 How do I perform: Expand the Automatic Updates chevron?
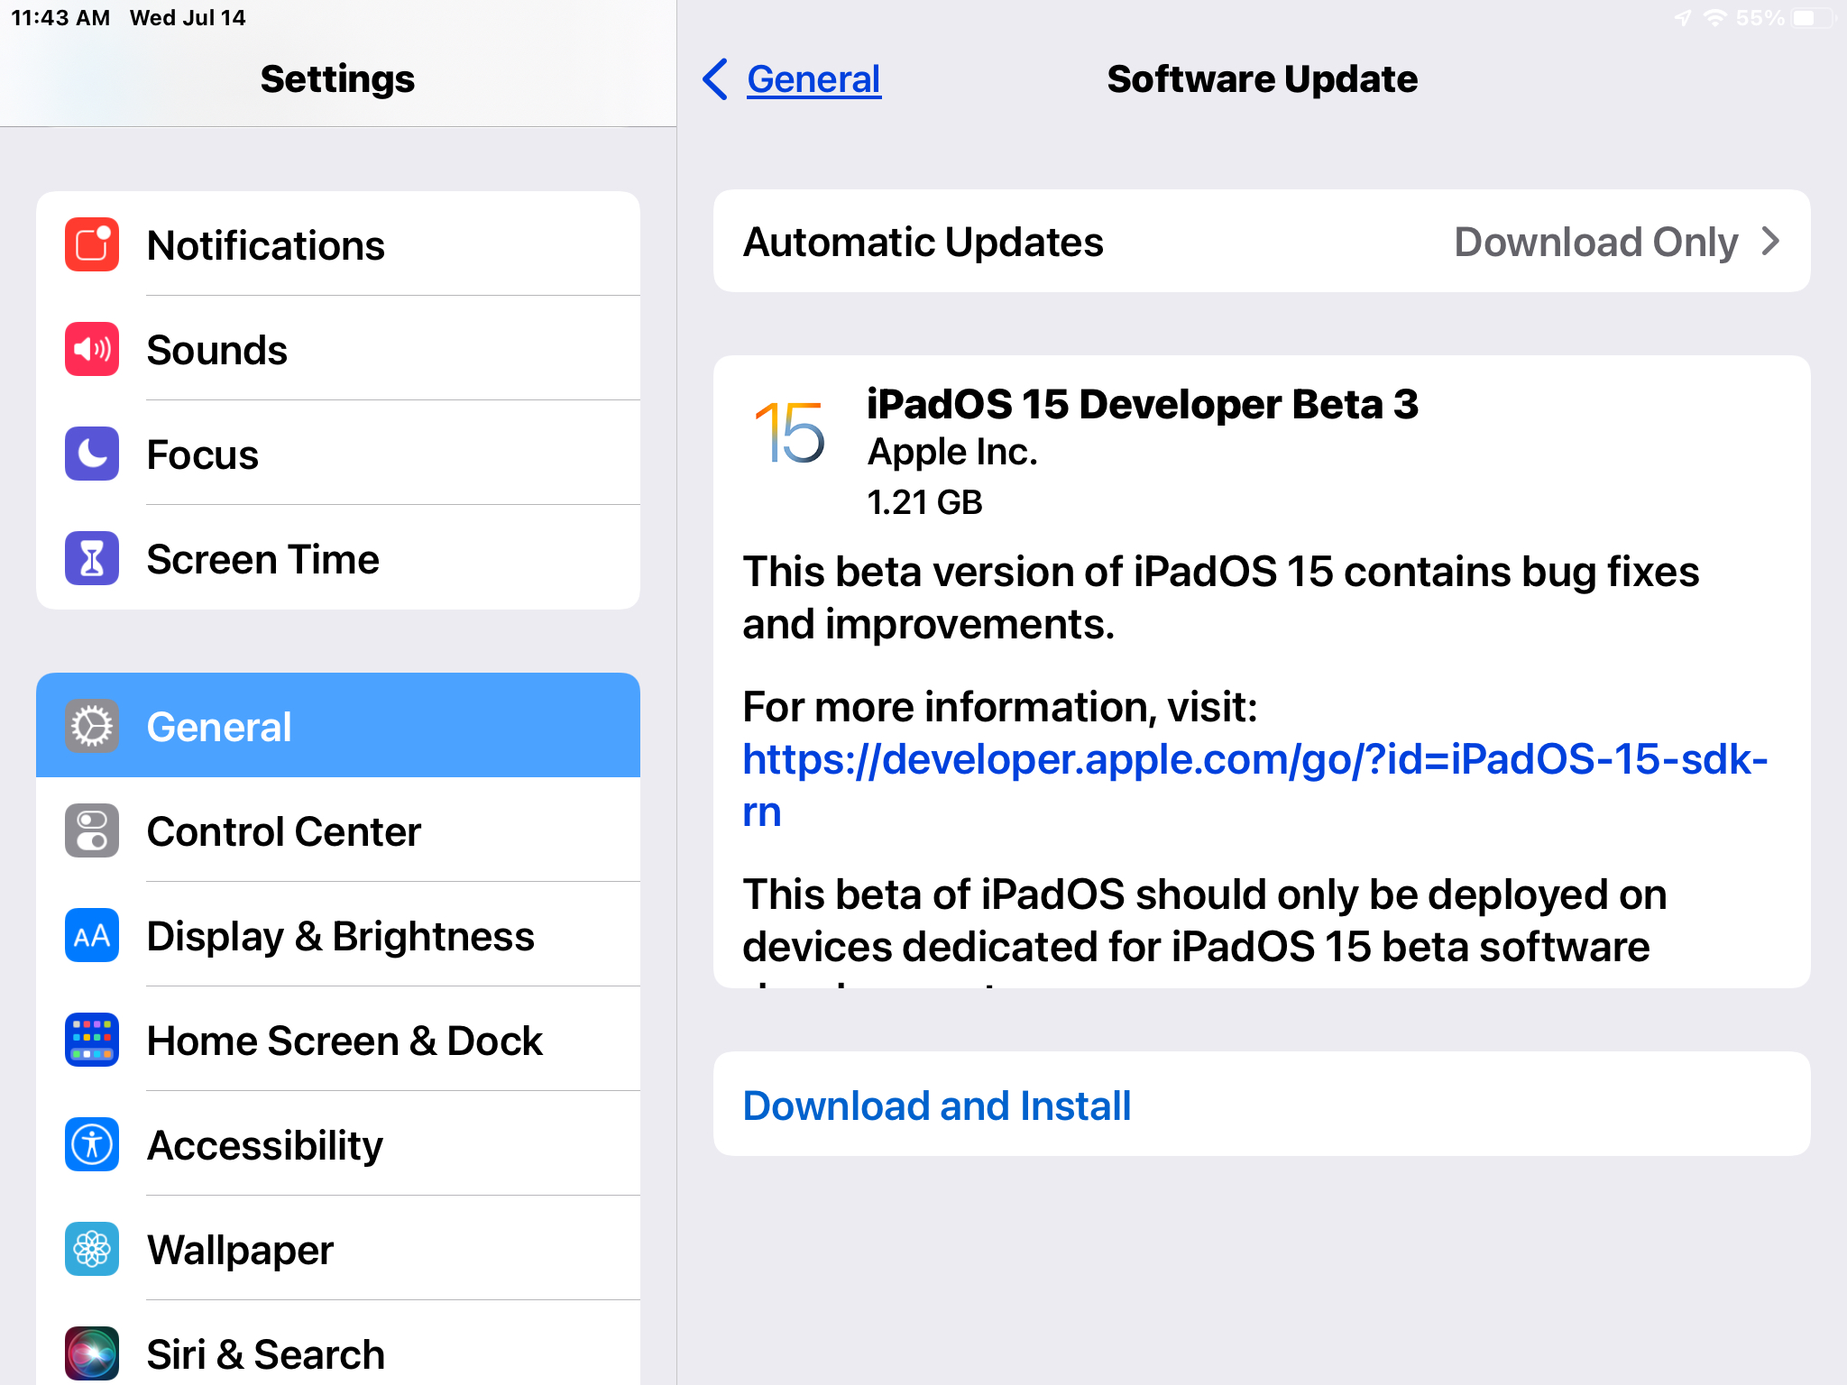pyautogui.click(x=1770, y=242)
